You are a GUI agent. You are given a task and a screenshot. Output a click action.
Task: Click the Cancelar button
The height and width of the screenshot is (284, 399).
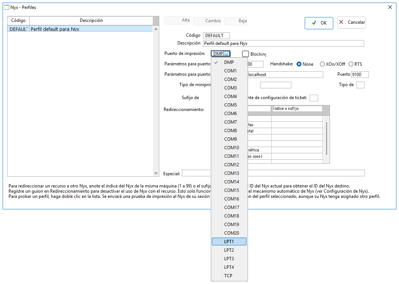click(351, 22)
